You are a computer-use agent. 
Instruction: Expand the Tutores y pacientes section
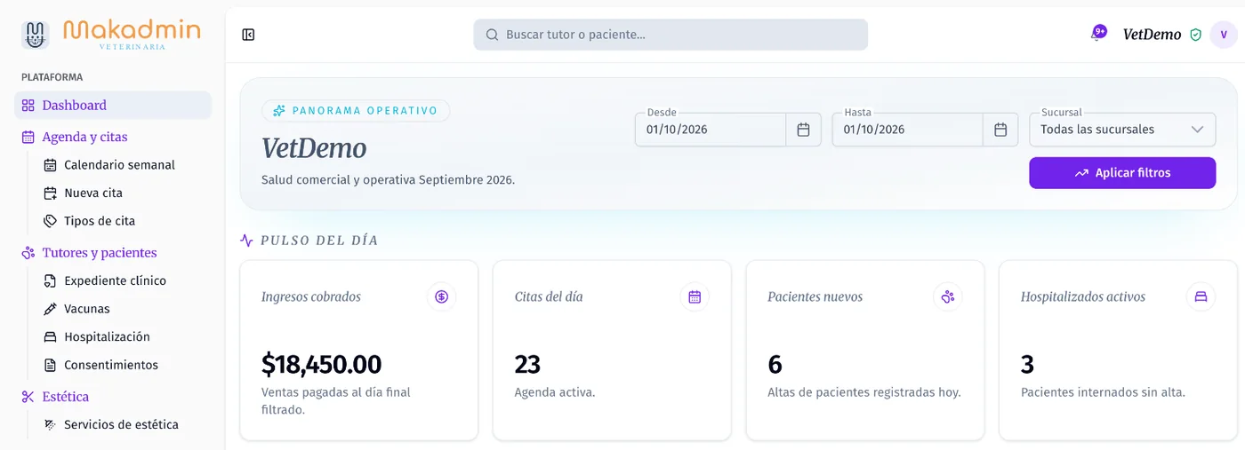click(x=100, y=253)
